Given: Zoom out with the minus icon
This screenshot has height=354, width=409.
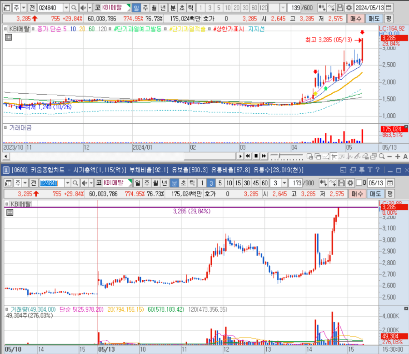Looking at the screenshot, I should click(390, 157).
